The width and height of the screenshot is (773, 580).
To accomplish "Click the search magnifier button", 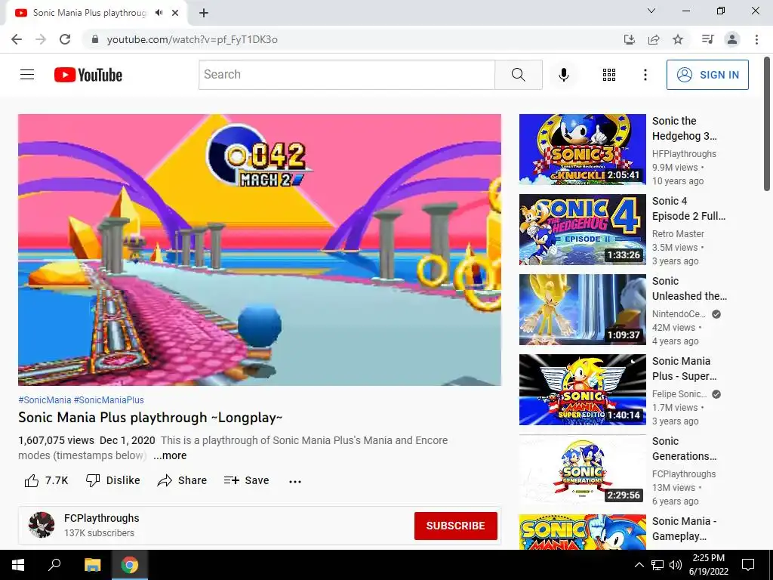I will [x=518, y=75].
